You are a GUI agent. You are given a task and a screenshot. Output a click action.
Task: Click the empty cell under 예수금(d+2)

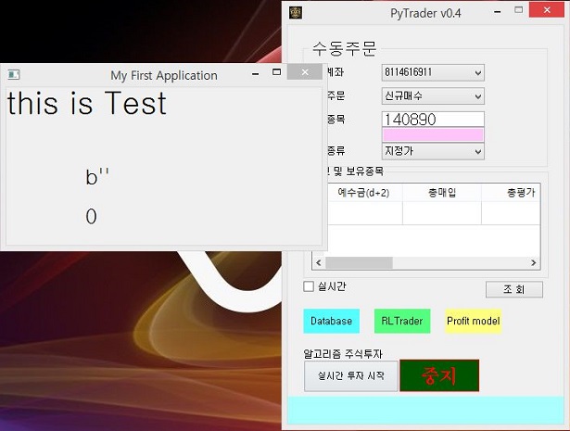tap(364, 213)
